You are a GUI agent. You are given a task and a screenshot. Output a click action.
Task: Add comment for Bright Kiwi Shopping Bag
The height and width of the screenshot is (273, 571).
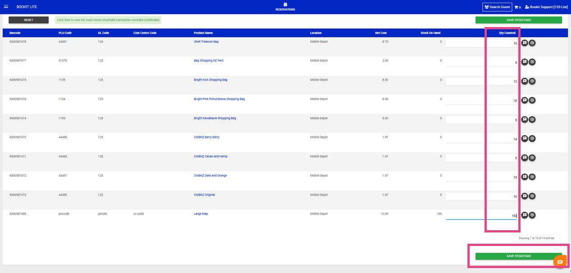pos(525,81)
